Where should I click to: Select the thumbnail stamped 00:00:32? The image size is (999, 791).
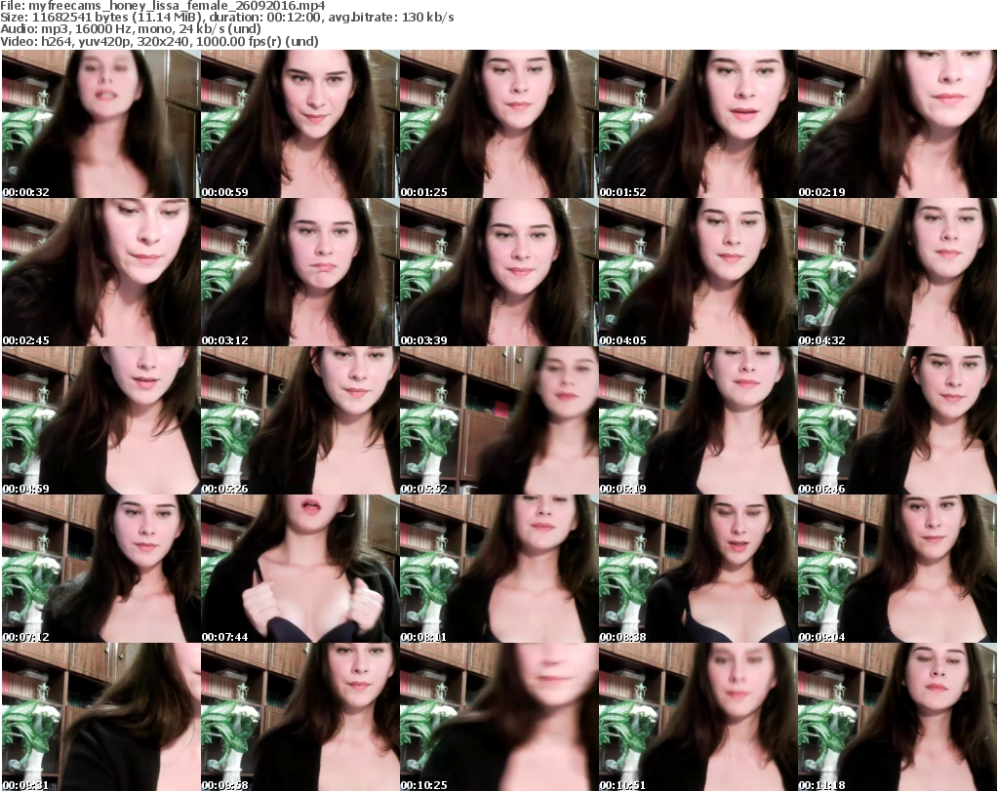click(100, 124)
